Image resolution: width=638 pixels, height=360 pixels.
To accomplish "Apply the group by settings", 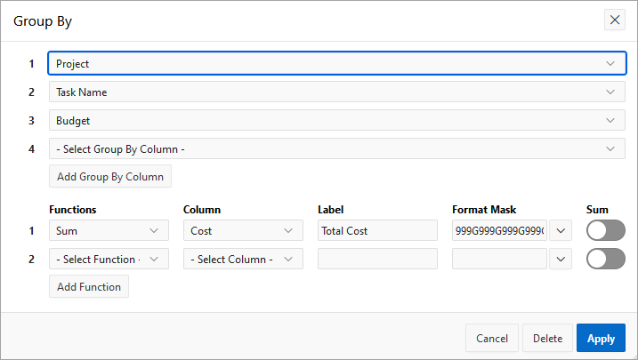I will coord(601,338).
